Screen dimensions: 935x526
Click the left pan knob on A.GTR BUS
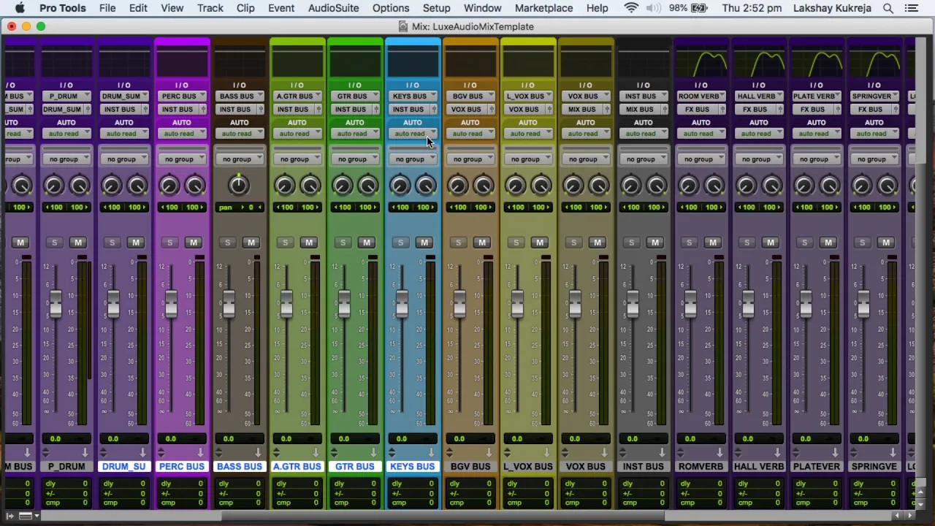pos(284,186)
